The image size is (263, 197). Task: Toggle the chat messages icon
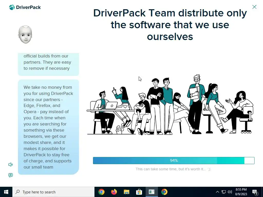click(11, 175)
